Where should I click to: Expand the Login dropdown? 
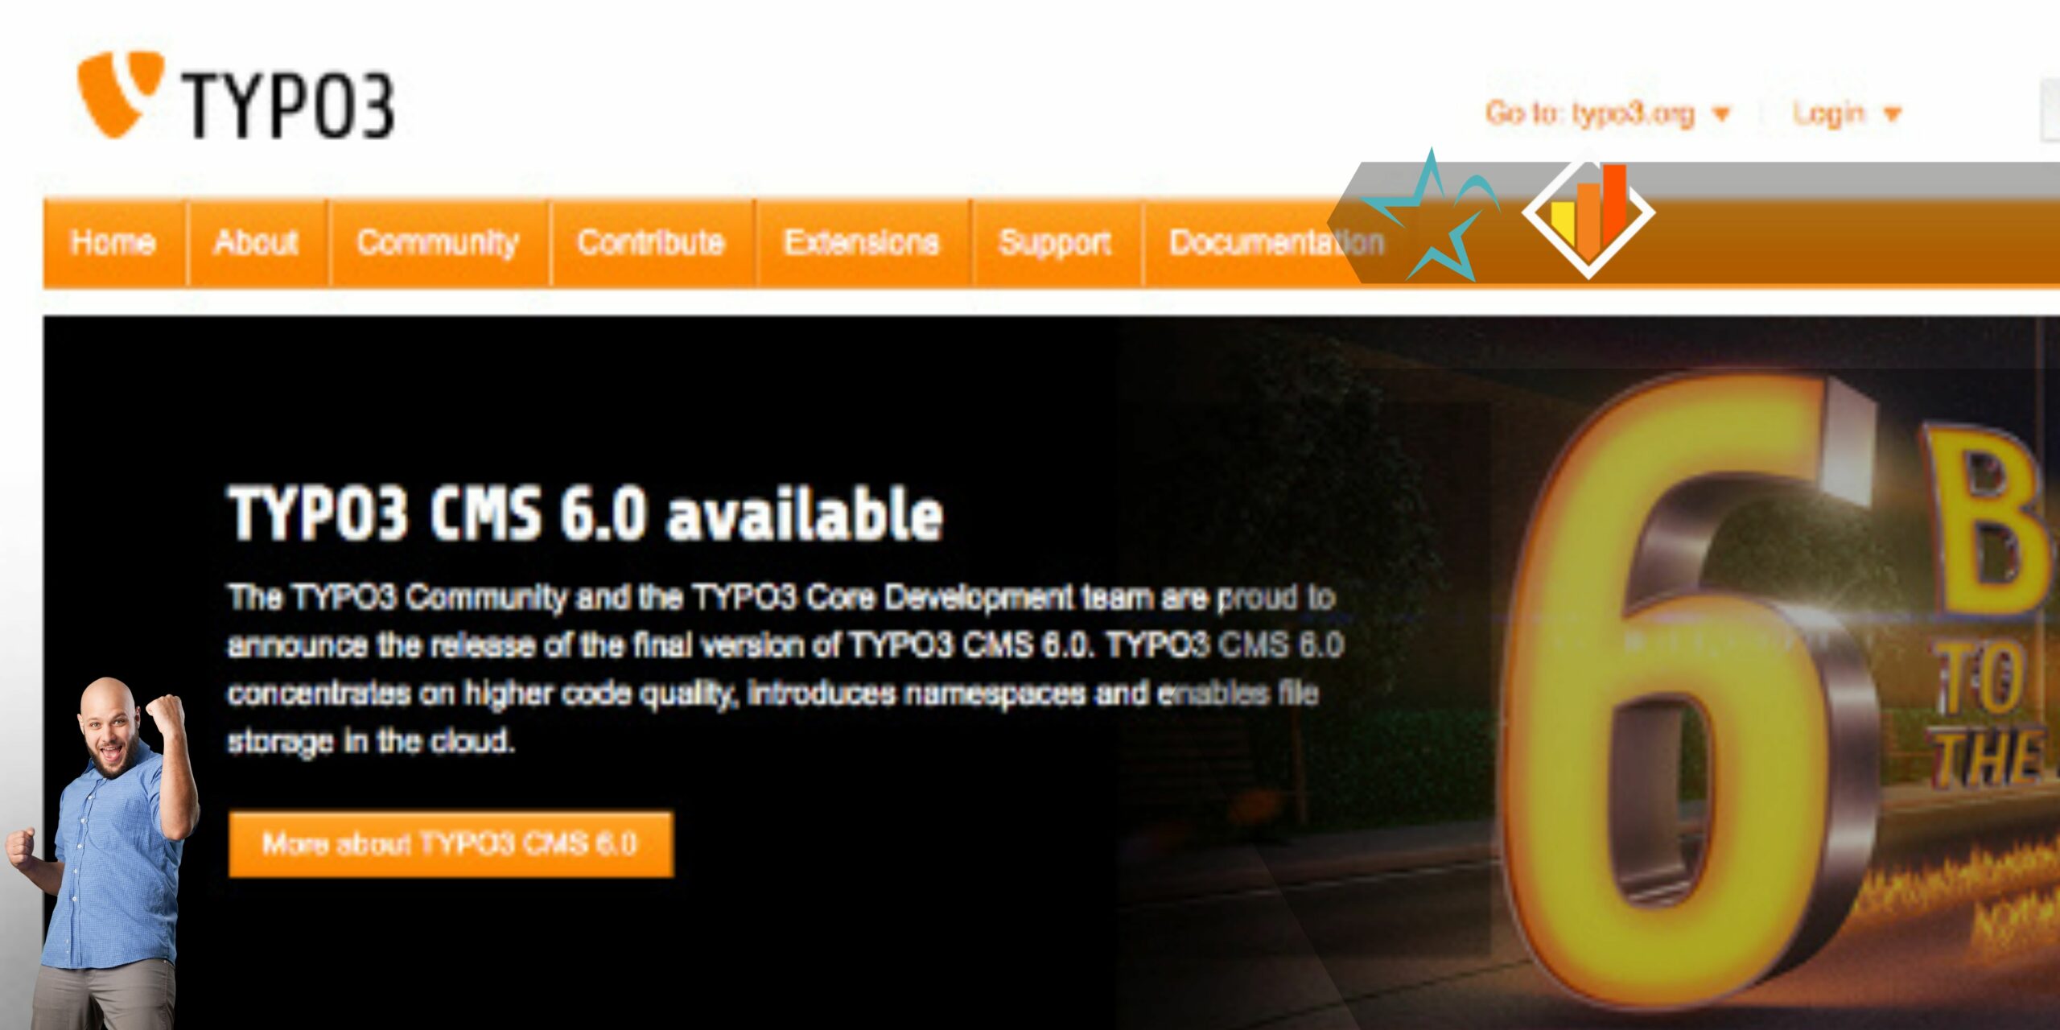pos(1846,113)
